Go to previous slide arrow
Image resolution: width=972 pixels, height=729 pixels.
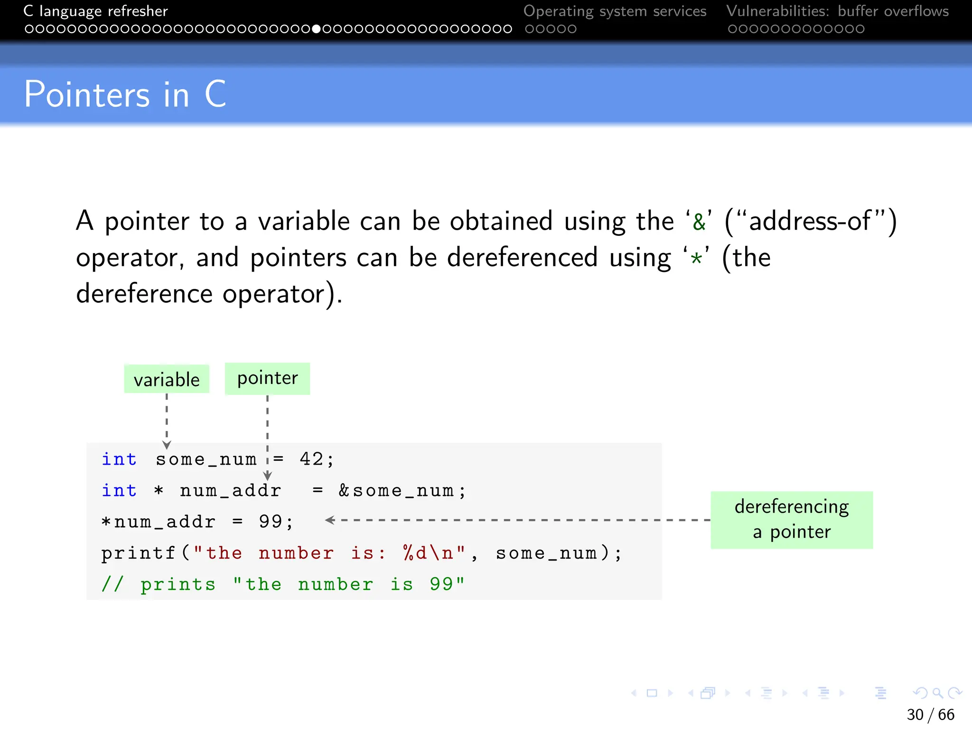634,693
